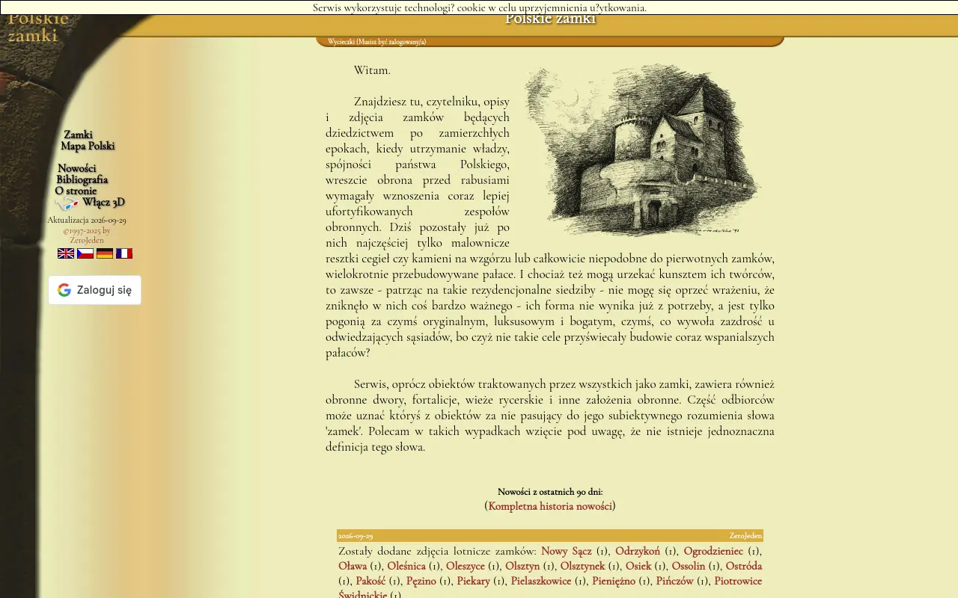Open the Oleszyce castle link
Viewport: 958px width, 598px height.
point(466,566)
